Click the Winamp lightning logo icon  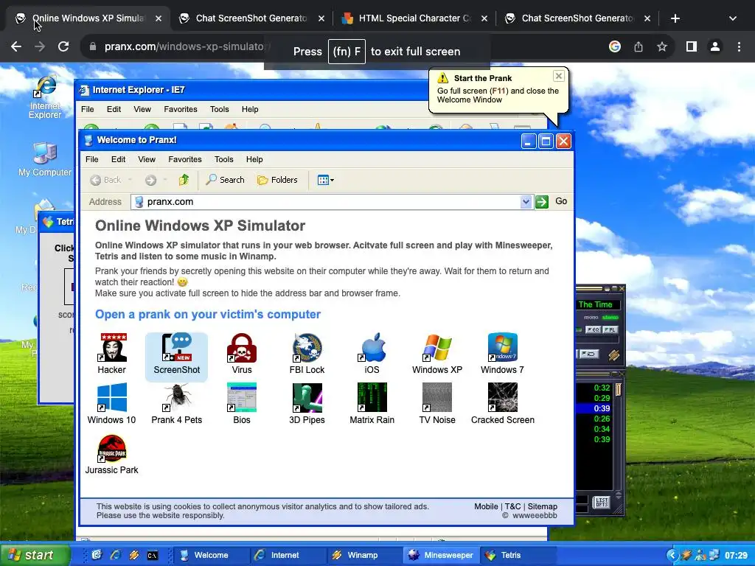[613, 355]
